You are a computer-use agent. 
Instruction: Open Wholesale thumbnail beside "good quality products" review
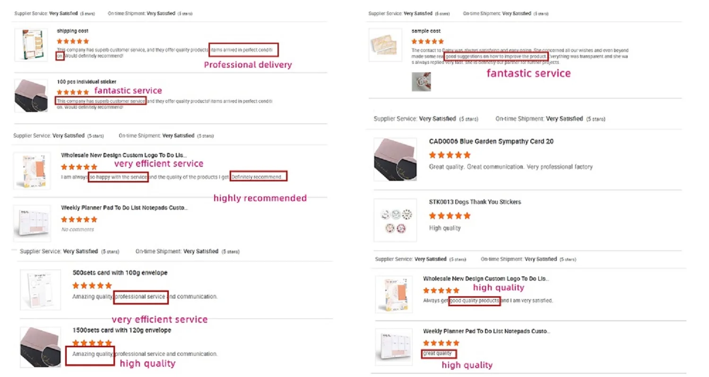coord(394,294)
